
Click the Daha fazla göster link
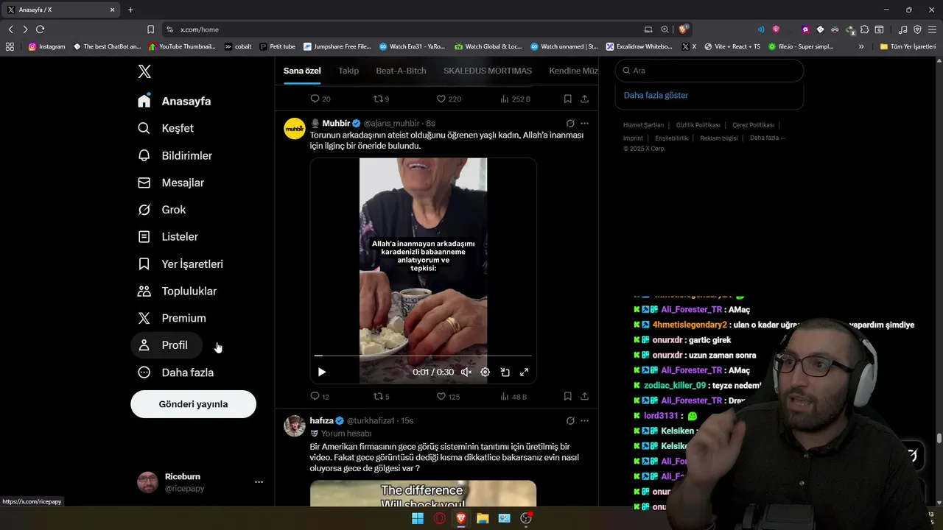pyautogui.click(x=656, y=95)
